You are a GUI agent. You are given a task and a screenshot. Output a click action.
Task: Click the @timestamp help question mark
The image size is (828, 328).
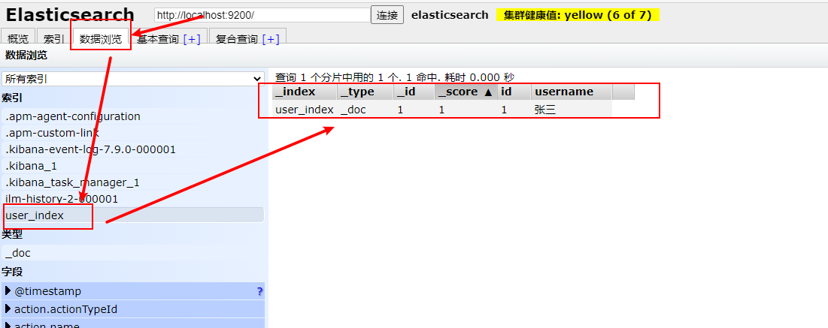[259, 292]
